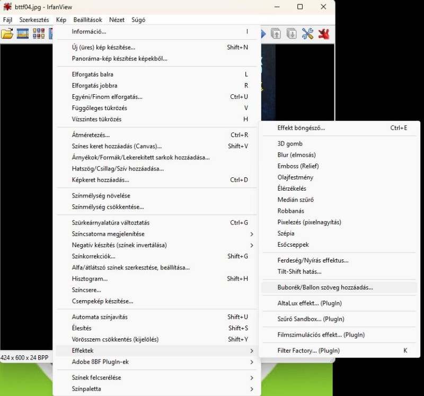
Task: Apply the 3D gomb effect
Action: tap(339, 143)
